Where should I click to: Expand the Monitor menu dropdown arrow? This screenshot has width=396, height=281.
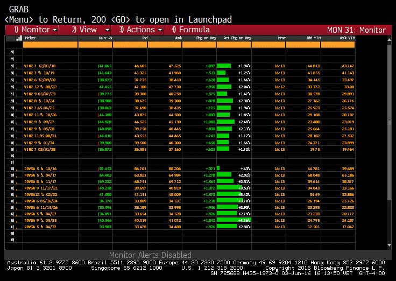click(x=54, y=30)
